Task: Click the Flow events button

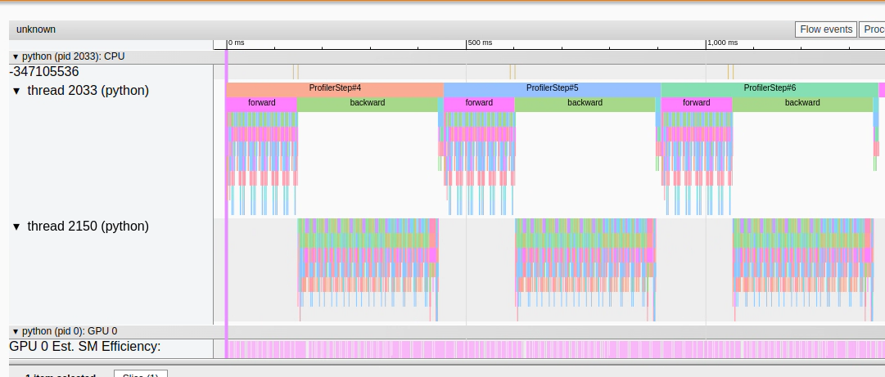Action: 825,29
